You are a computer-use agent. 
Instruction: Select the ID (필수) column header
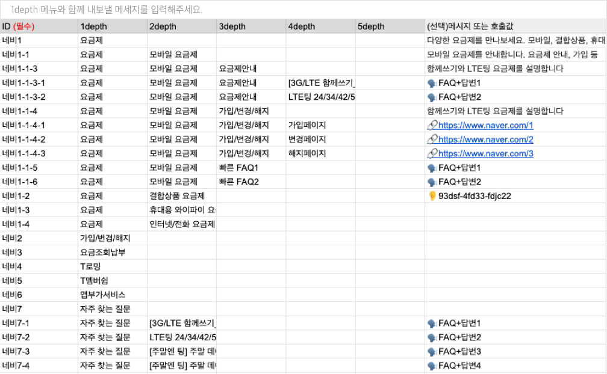(x=39, y=26)
